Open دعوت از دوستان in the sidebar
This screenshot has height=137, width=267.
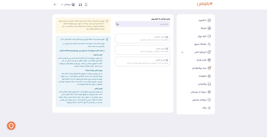201,92
